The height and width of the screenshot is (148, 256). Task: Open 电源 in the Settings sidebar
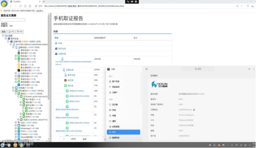click(x=124, y=116)
